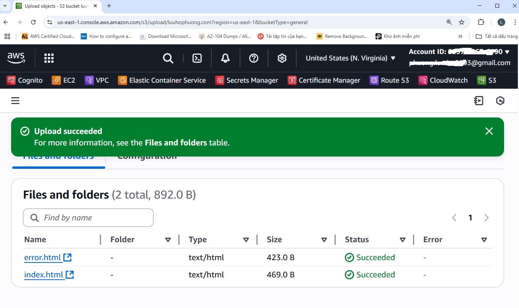Open the hamburger side navigation menu
This screenshot has width=519, height=308.
[x=15, y=101]
